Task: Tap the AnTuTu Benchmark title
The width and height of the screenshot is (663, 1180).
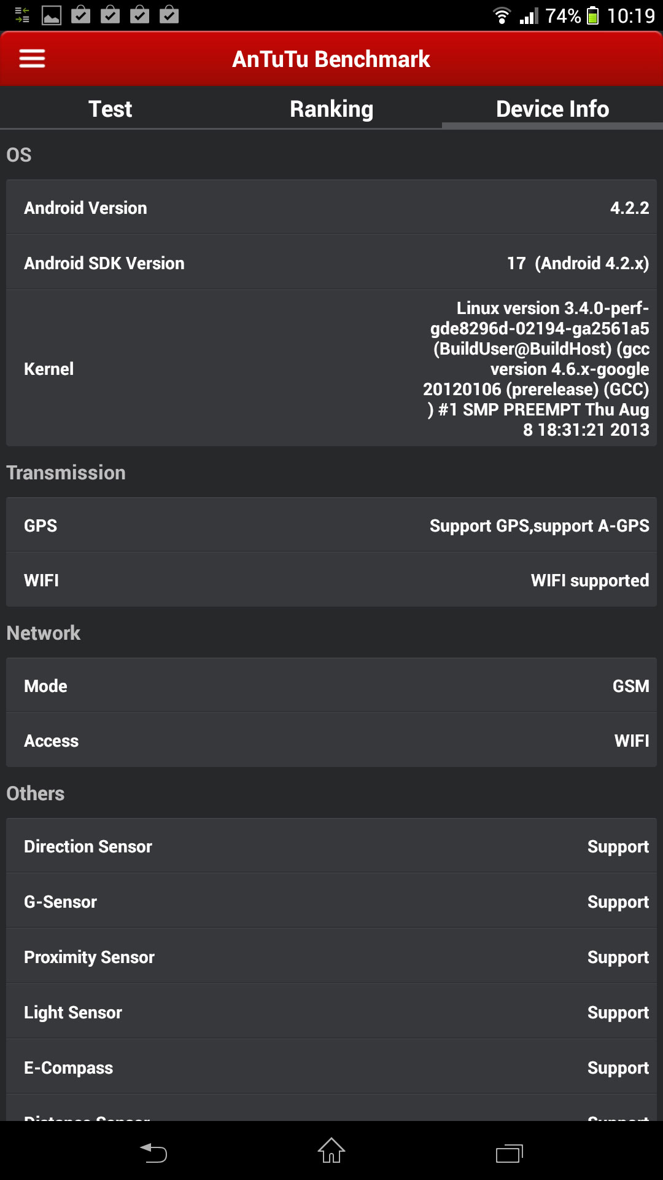Action: click(x=331, y=59)
